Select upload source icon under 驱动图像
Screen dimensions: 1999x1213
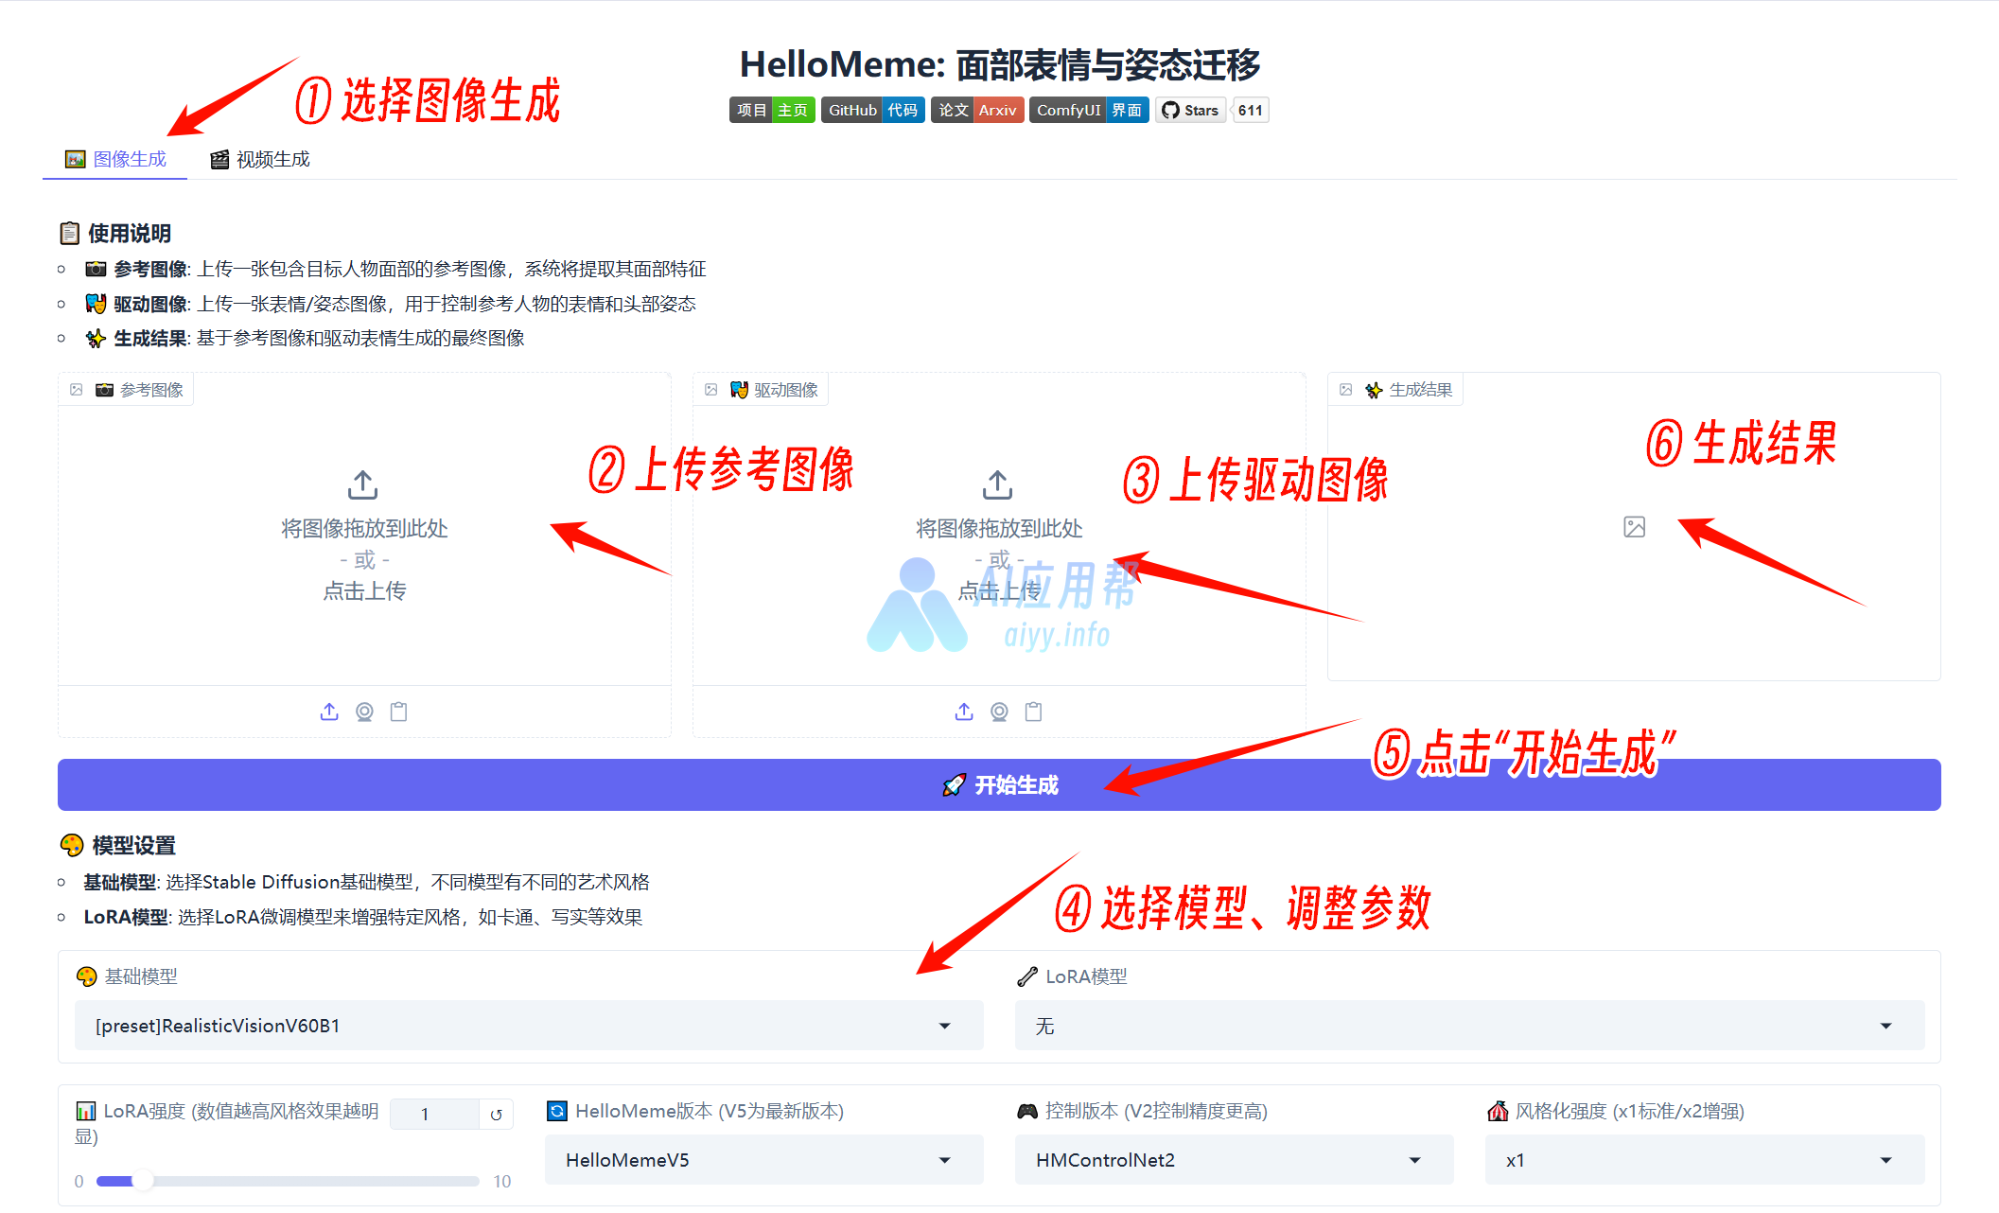964,712
